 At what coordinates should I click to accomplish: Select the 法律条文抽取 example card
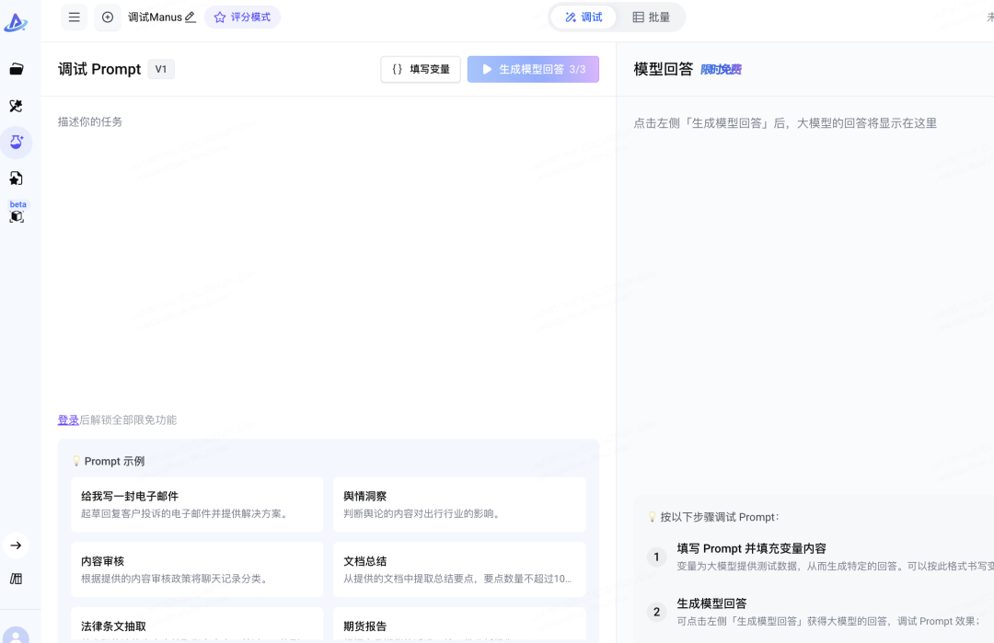point(197,625)
